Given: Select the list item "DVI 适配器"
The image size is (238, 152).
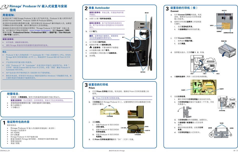Looking at the screenshot, I should pyautogui.click(x=15, y=135).
